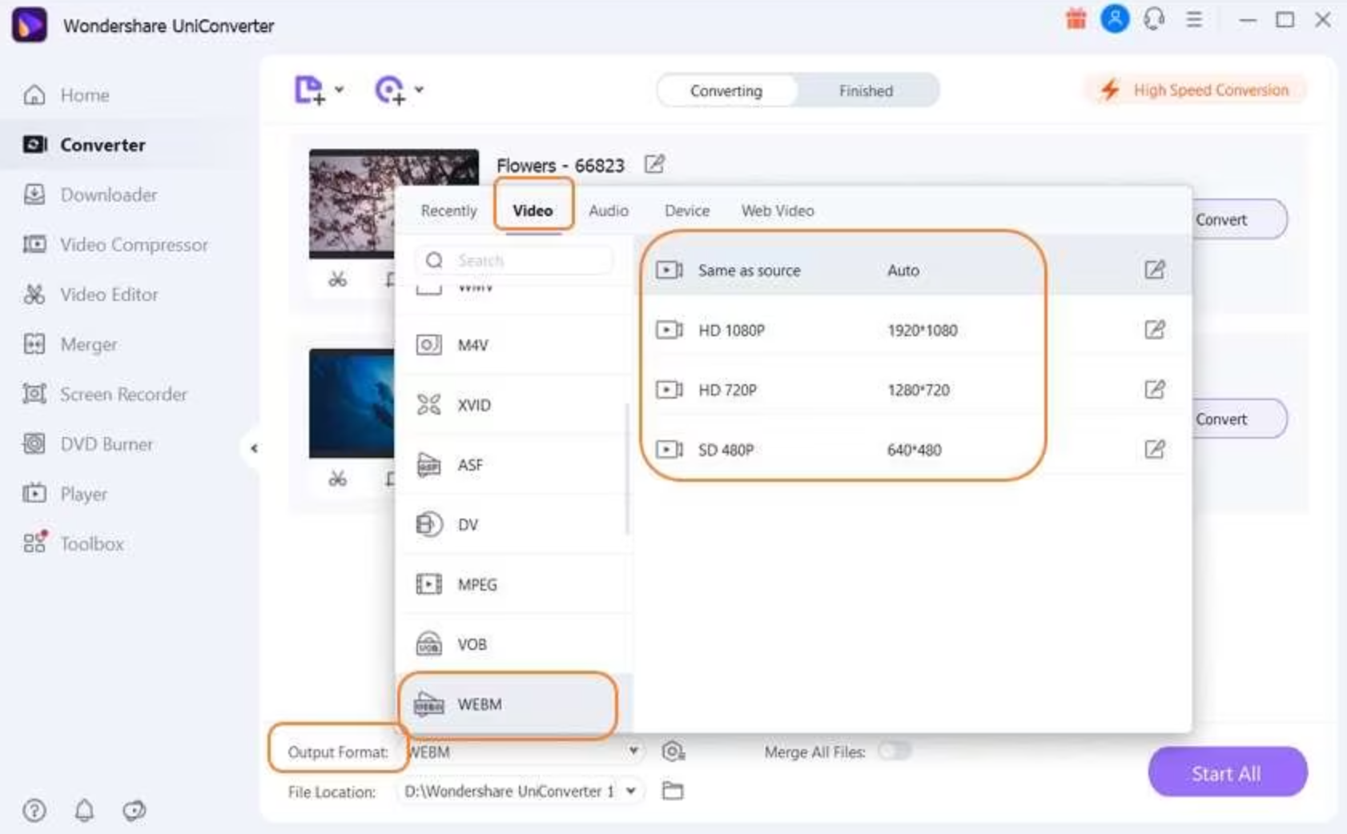The width and height of the screenshot is (1347, 834).
Task: Open the underwater video thumbnail
Action: [352, 403]
